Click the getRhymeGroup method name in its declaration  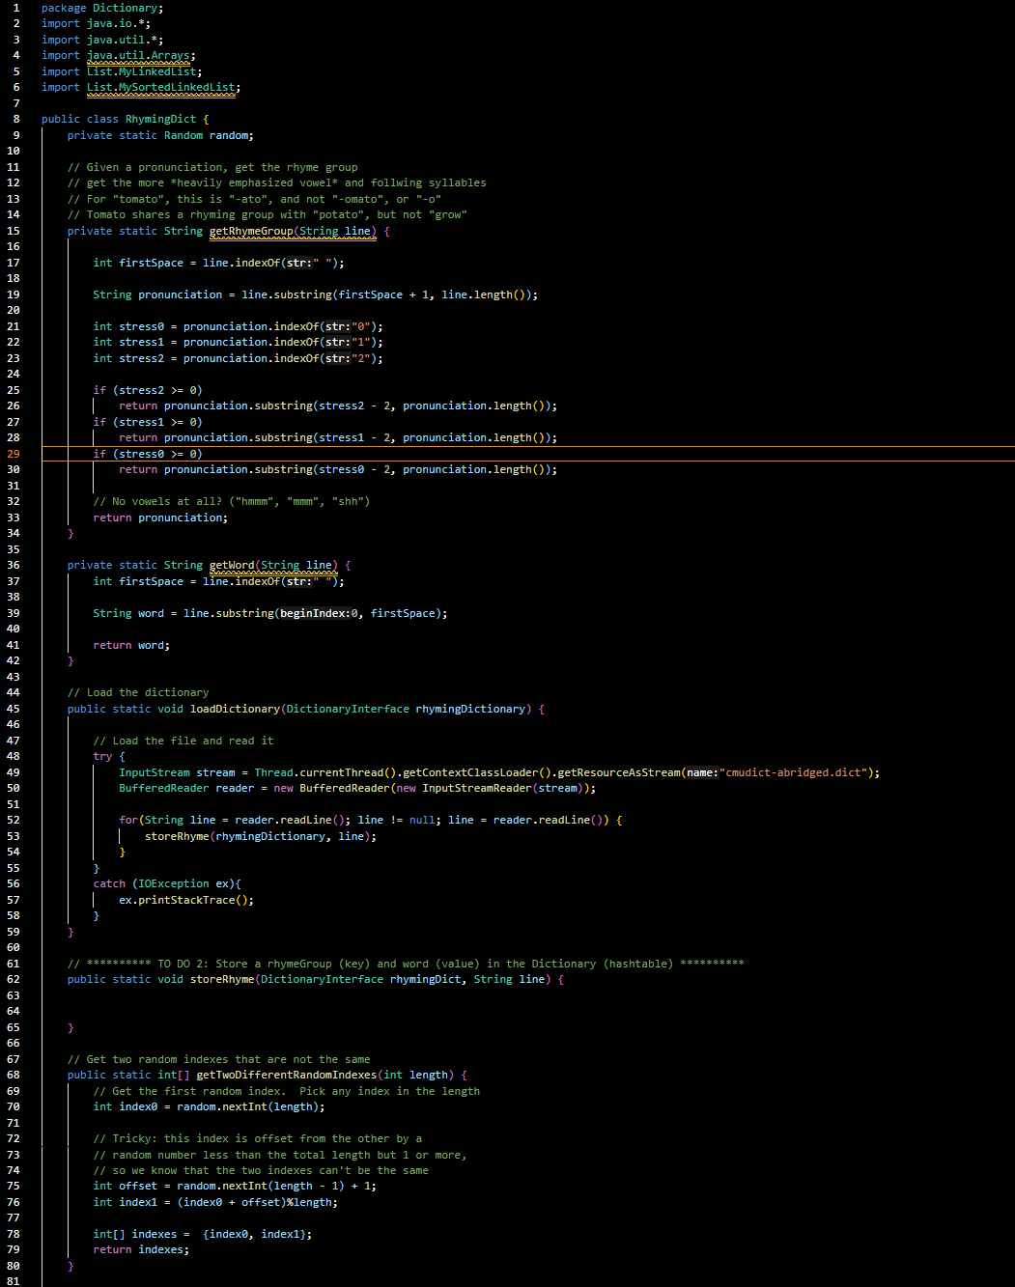click(x=251, y=231)
